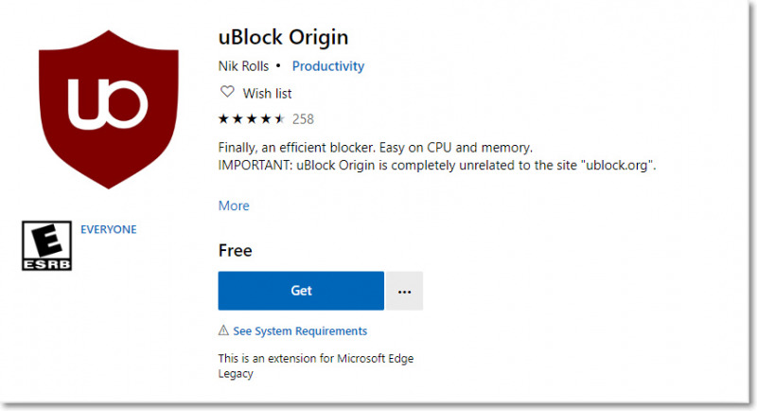
Task: Open the Productivity category link
Action: click(328, 66)
